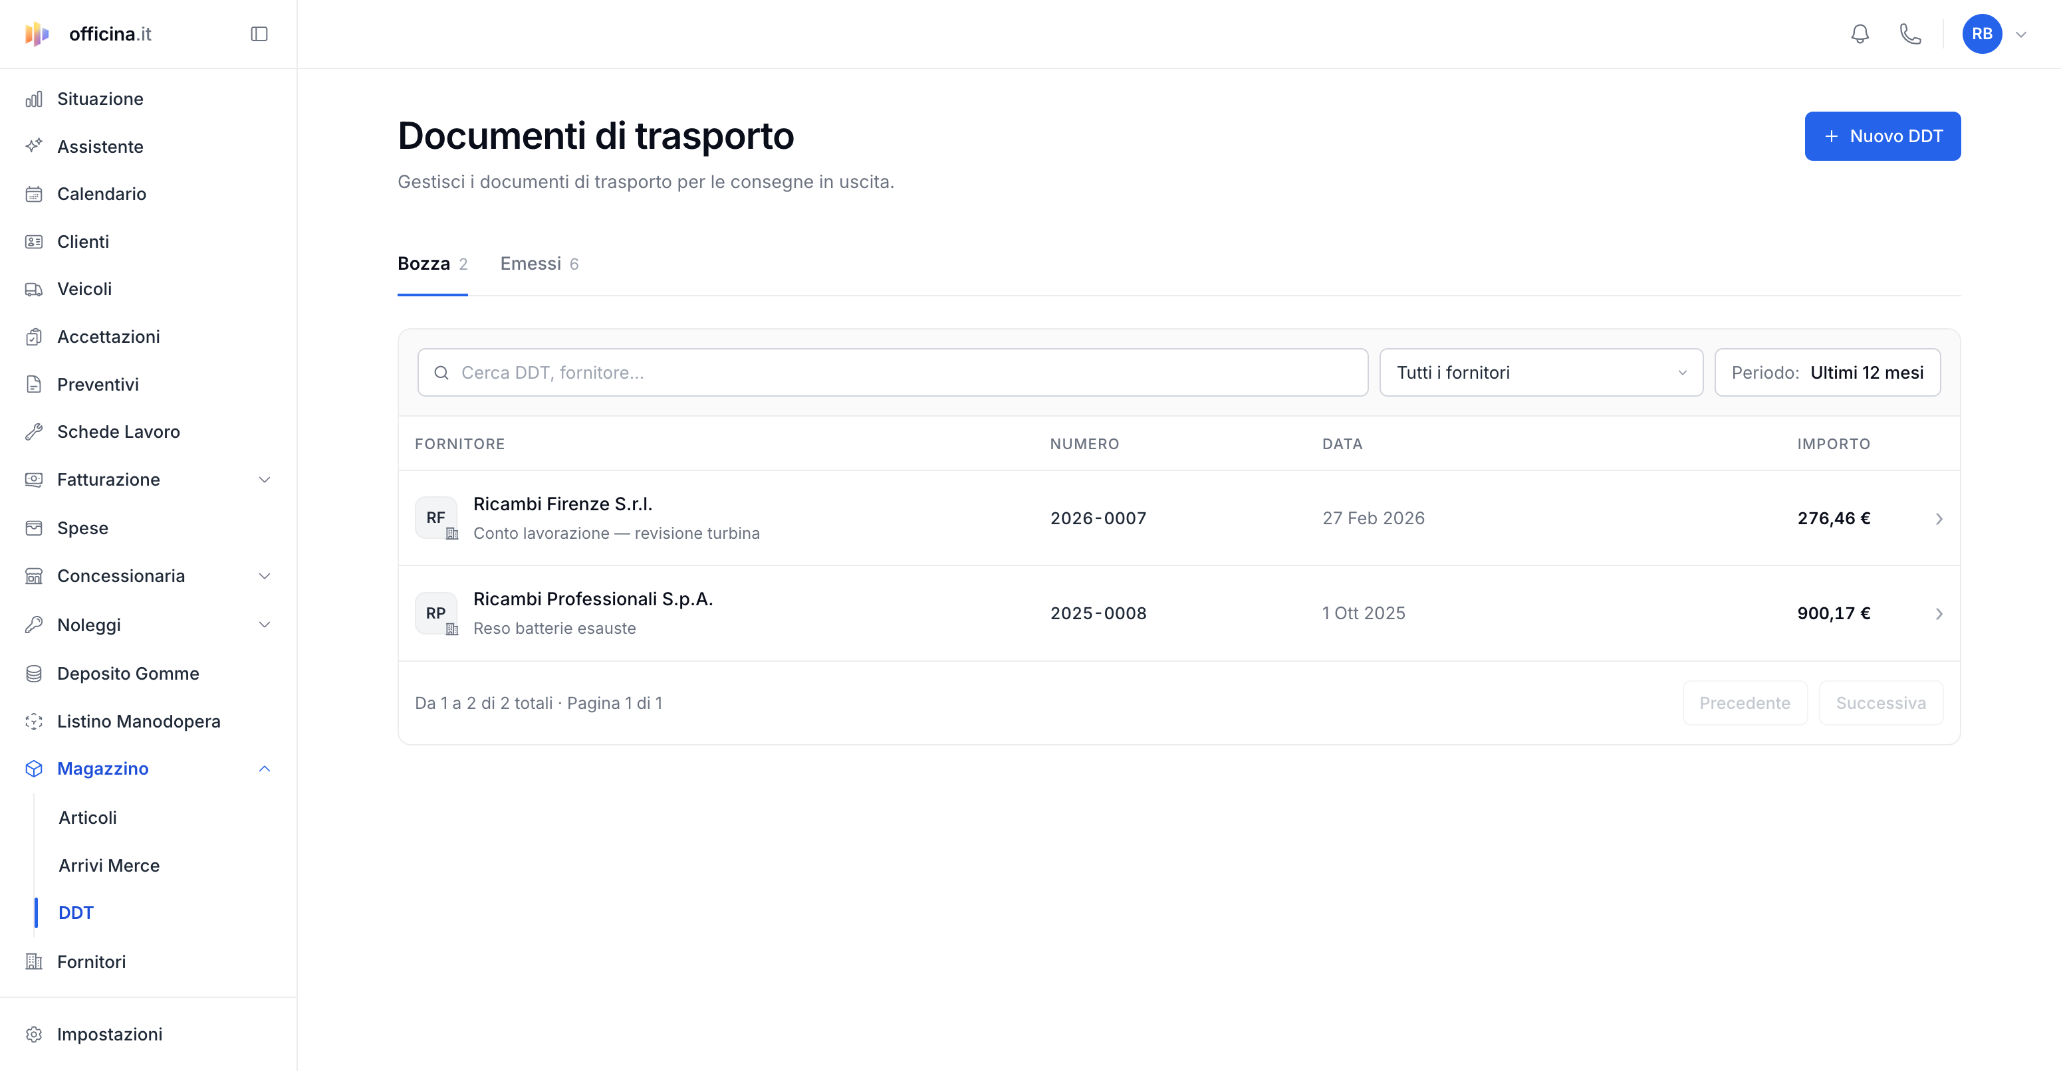
Task: Collapse the Magazzino submenu chevron
Action: (x=265, y=769)
